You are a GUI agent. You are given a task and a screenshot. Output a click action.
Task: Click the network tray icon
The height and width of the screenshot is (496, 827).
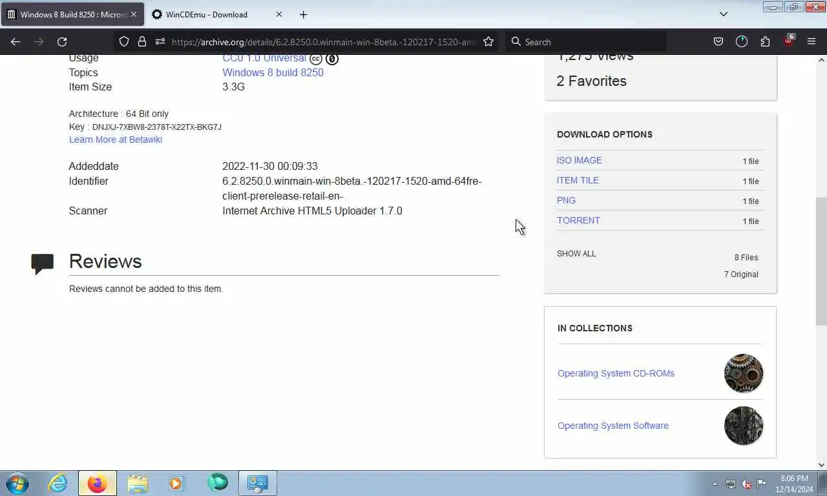click(731, 484)
